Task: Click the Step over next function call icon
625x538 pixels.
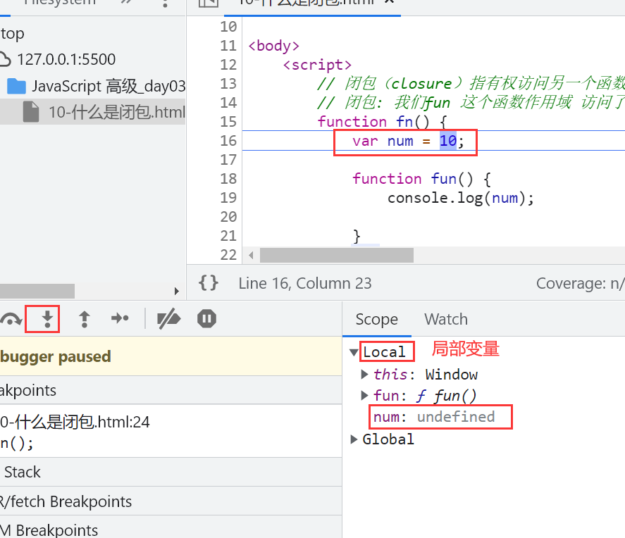Action: 10,320
